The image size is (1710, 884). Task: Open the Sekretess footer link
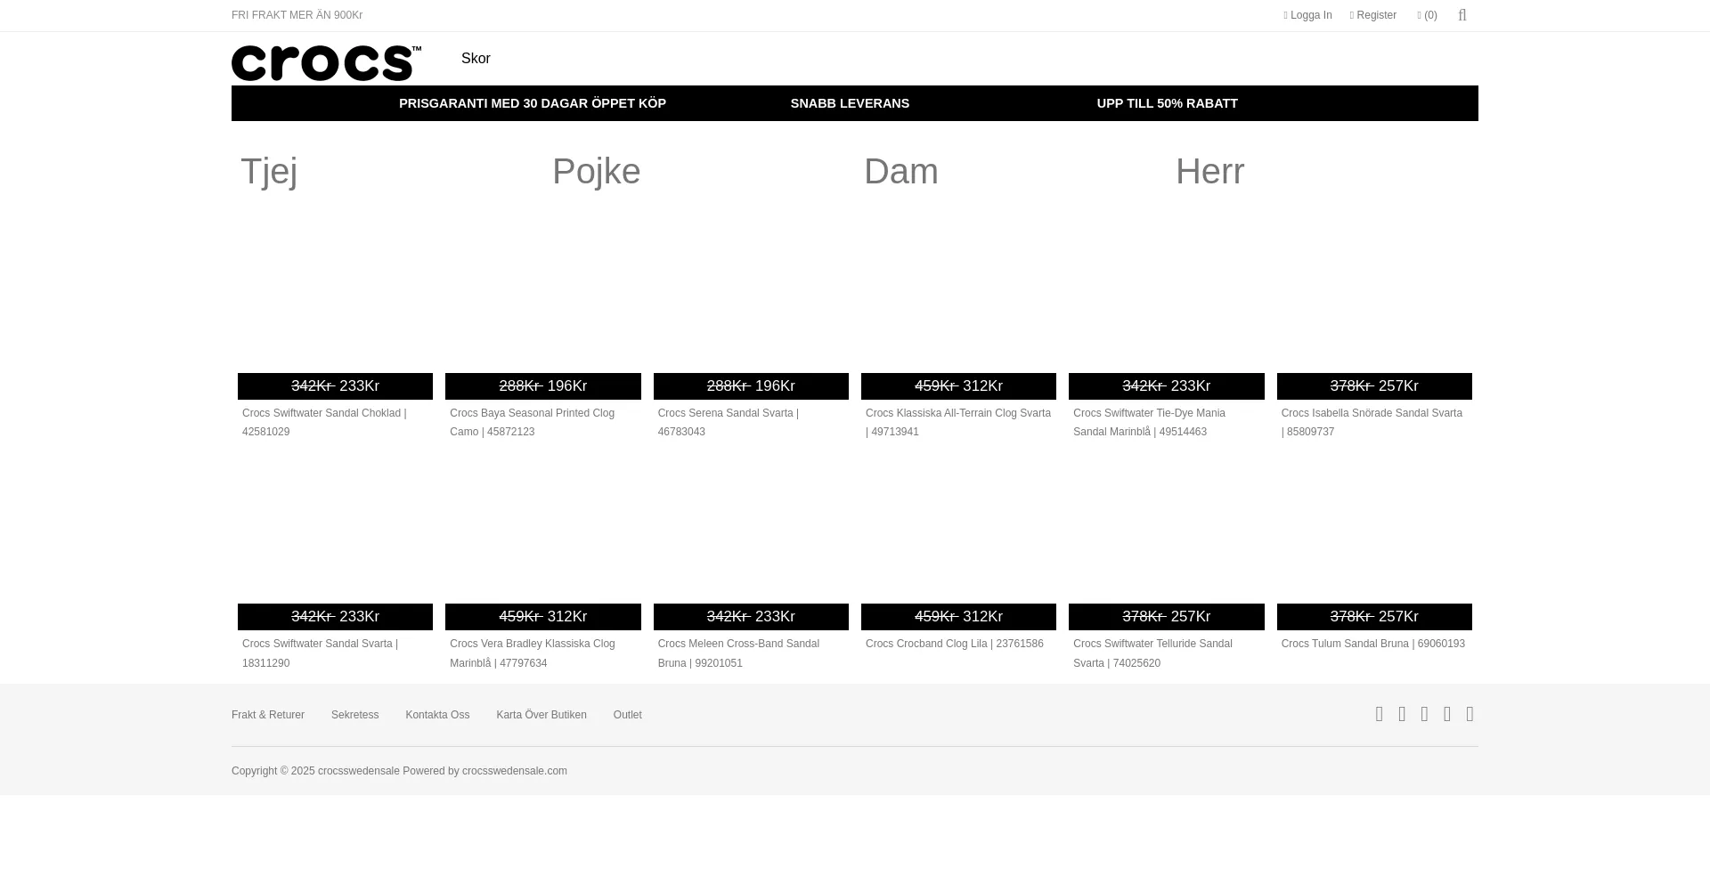coord(354,715)
